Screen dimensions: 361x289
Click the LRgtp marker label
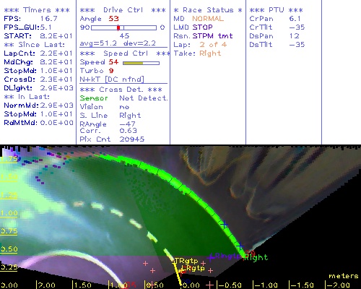pos(193,268)
